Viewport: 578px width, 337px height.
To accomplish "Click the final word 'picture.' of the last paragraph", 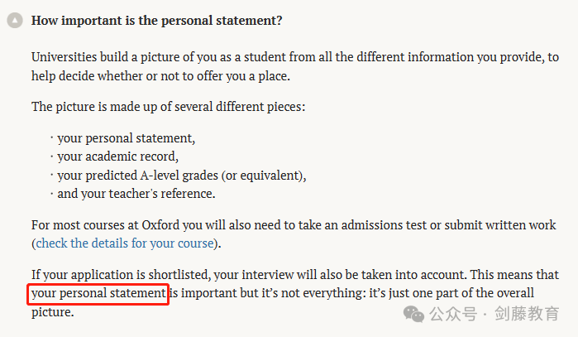I will pyautogui.click(x=53, y=312).
